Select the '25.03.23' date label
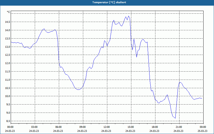 (202, 131)
